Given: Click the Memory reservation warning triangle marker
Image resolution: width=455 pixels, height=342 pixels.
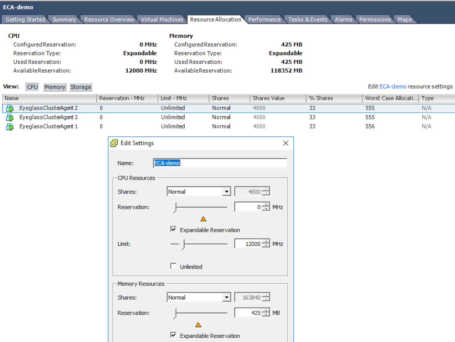Looking at the screenshot, I should (x=198, y=325).
